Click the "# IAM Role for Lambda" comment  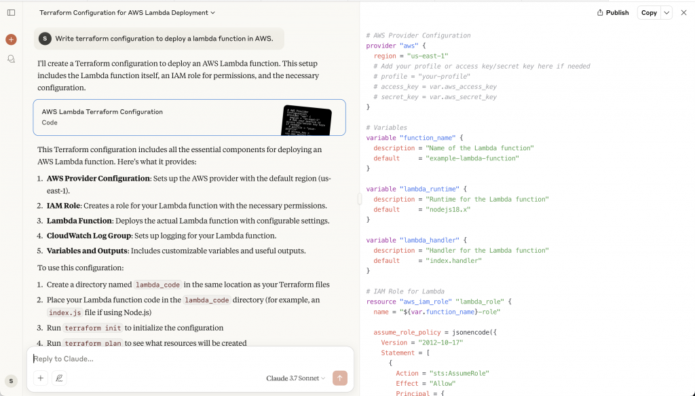(x=405, y=291)
